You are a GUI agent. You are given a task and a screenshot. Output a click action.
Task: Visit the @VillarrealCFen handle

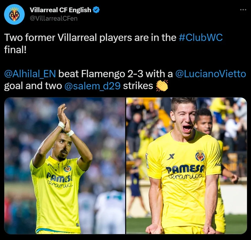[54, 19]
